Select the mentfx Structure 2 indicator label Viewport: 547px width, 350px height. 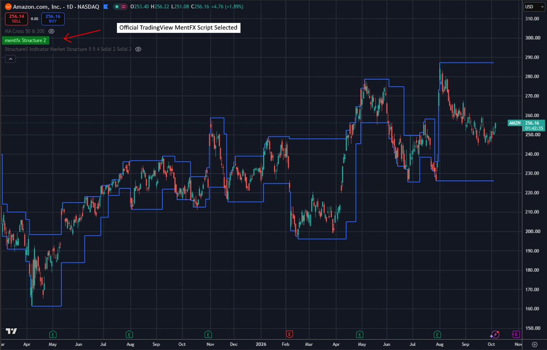(x=26, y=41)
